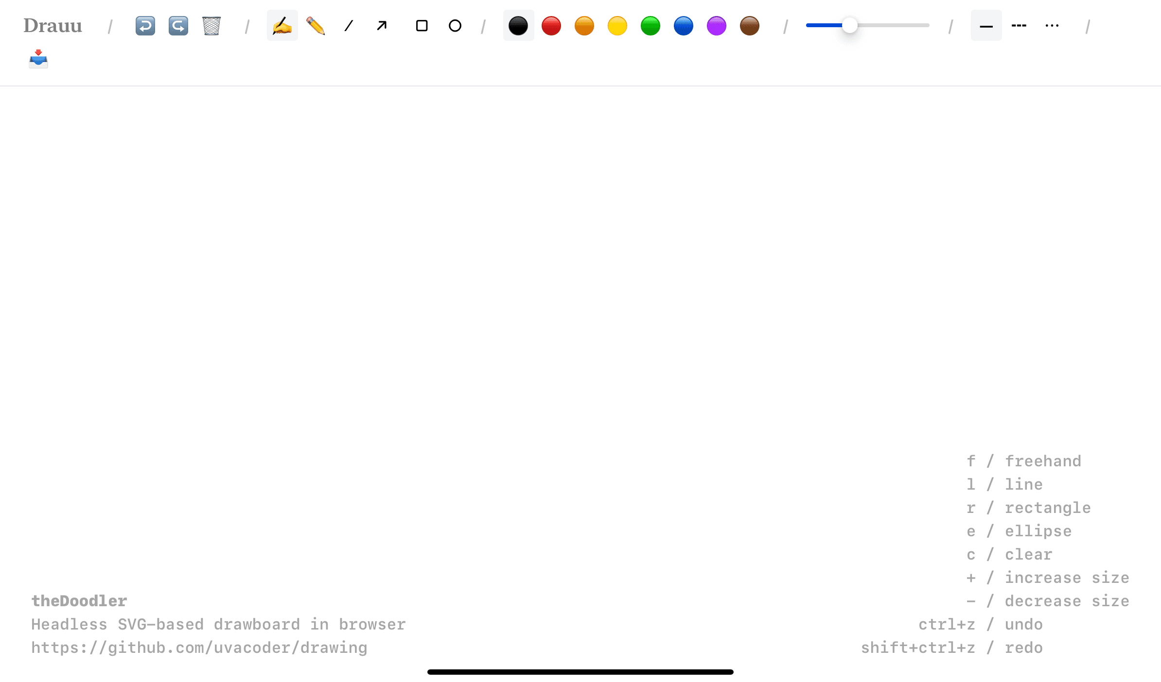The image size is (1161, 682).
Task: Click the Drauu title logo
Action: point(53,26)
